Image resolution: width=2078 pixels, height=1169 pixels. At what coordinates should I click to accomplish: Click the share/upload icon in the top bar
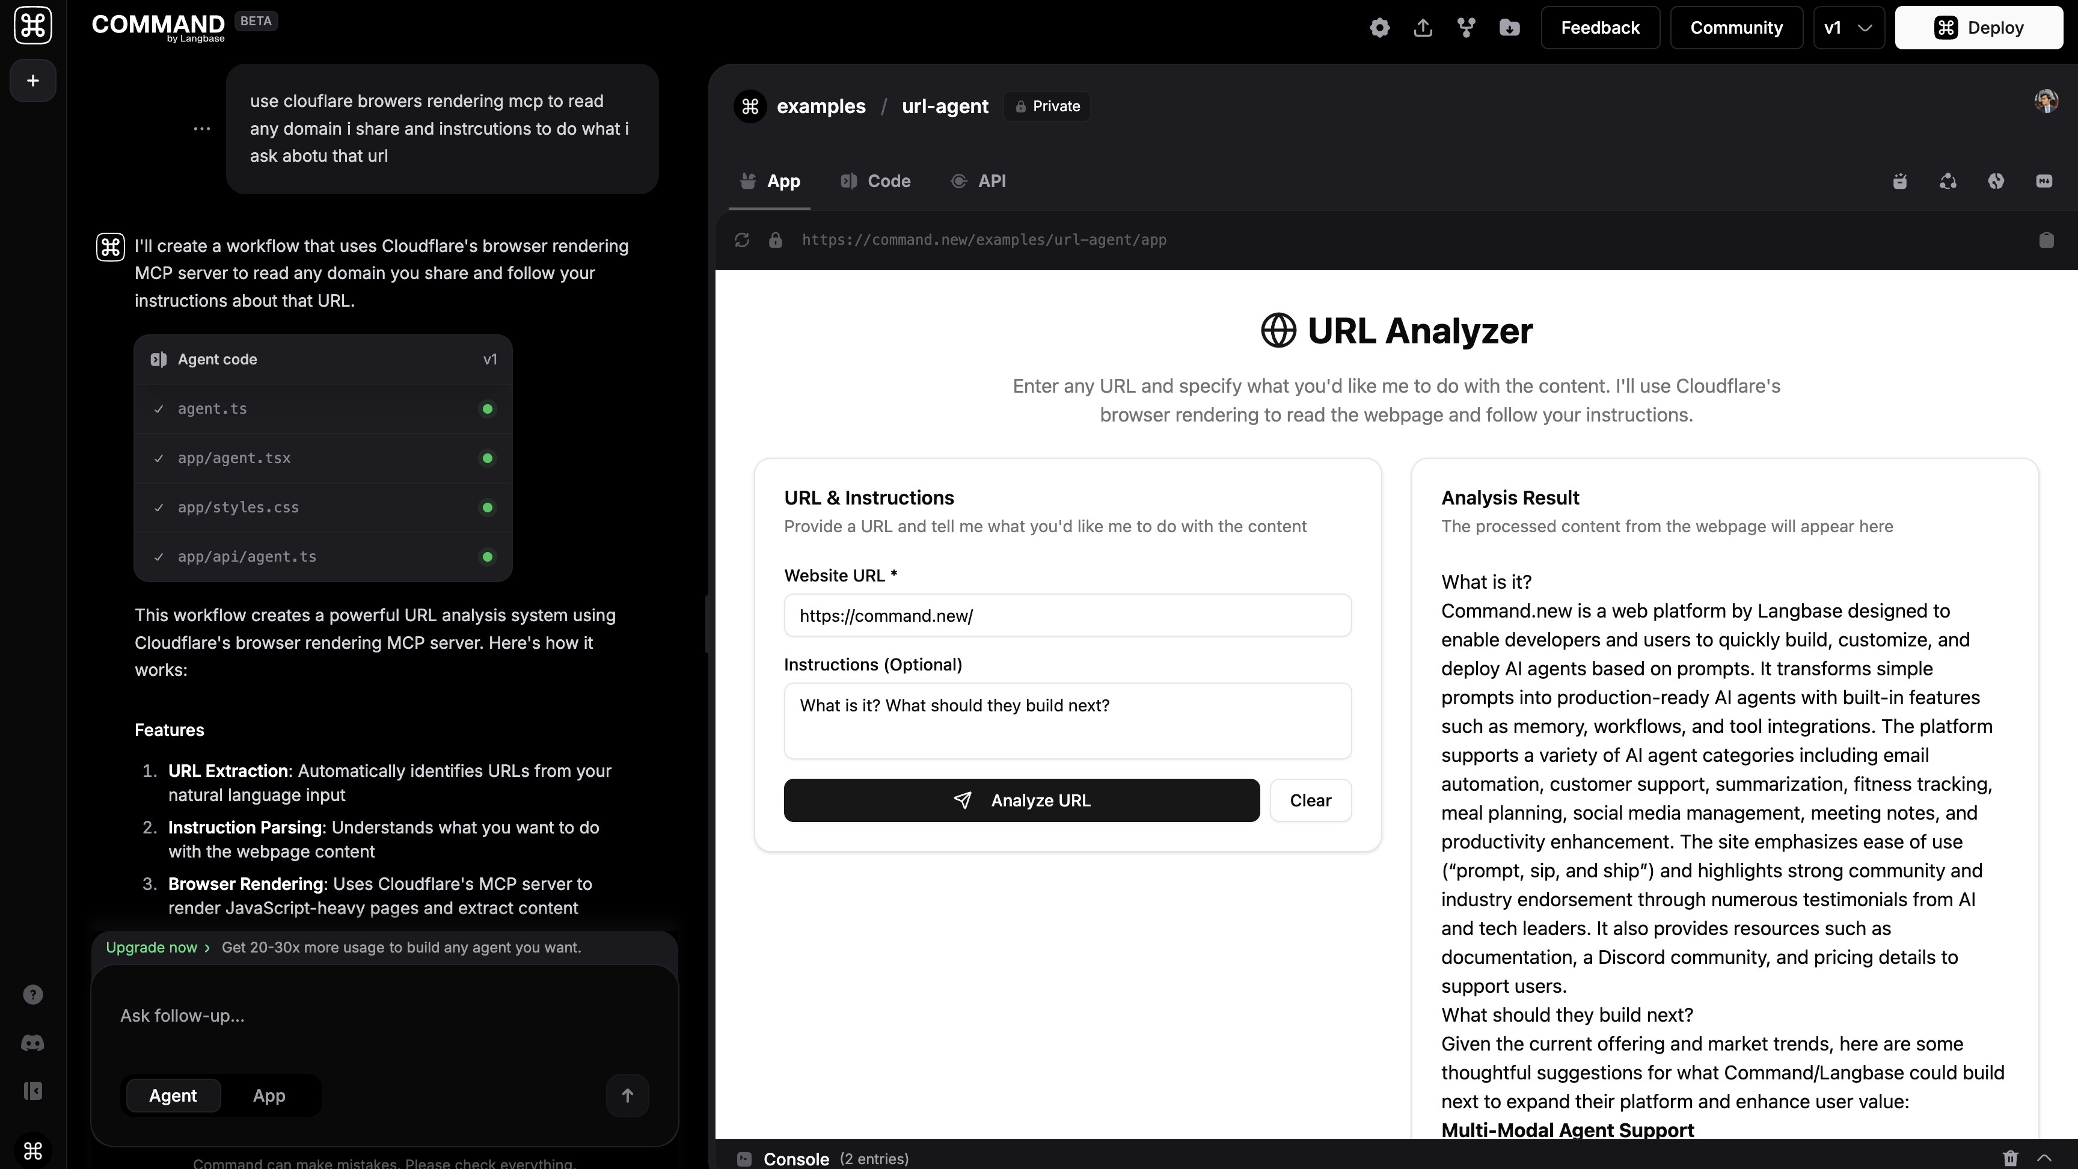click(1423, 26)
